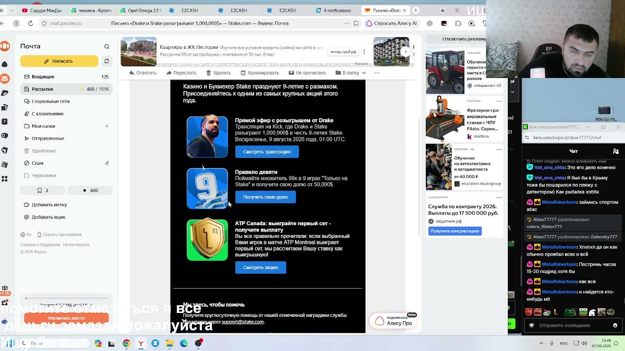Add a new folder with the plus icon

[x=106, y=126]
